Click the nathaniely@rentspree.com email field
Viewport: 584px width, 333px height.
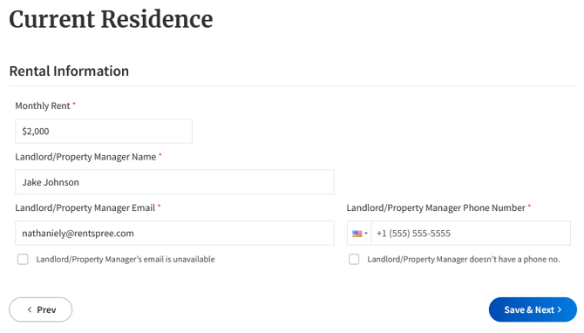click(x=174, y=233)
